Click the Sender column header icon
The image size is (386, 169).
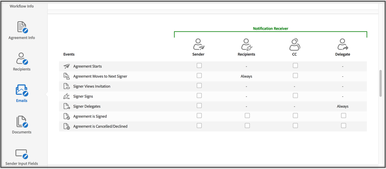tap(198, 44)
